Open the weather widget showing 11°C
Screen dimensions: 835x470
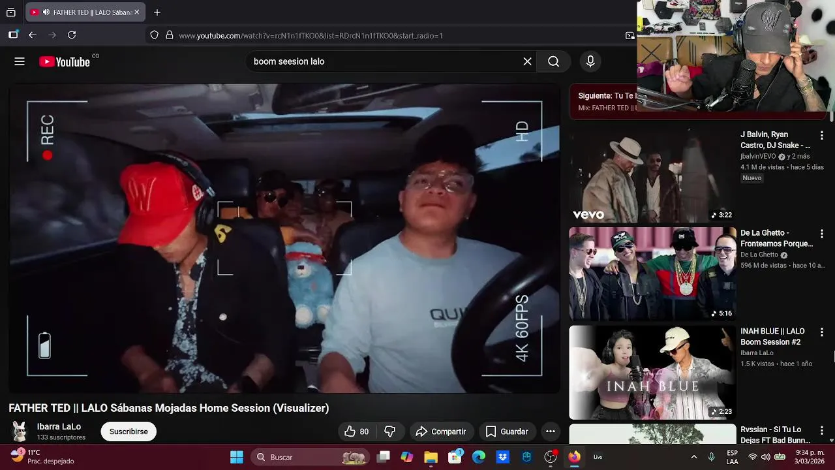point(43,457)
